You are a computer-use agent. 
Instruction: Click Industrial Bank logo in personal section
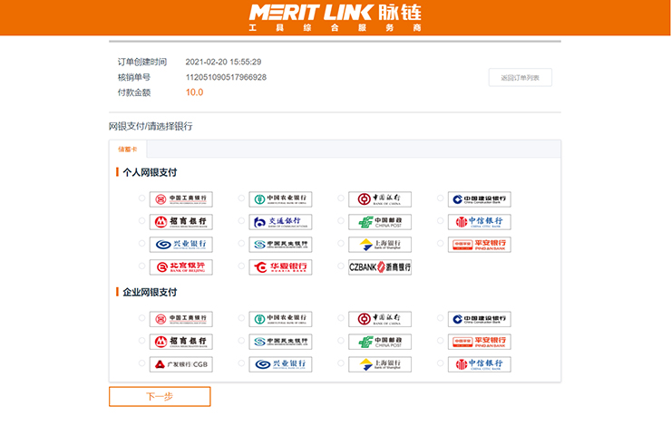click(x=181, y=245)
